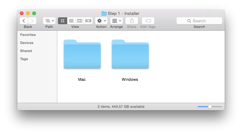Select the Windows folder icon

(x=130, y=54)
